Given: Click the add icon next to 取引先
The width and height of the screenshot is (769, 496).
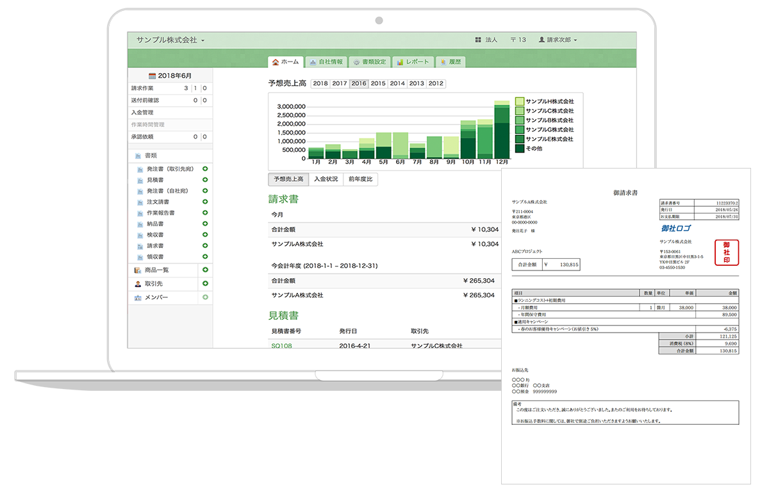Looking at the screenshot, I should point(205,283).
